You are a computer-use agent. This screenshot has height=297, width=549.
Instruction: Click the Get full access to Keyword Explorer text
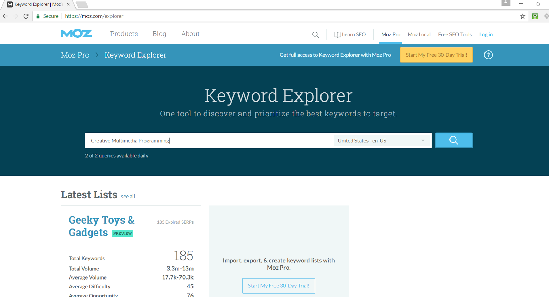(335, 55)
